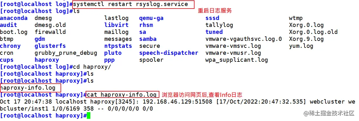Click the 'wpa_supplicant.log' file name
The image size is (359, 121).
coord(237,60)
